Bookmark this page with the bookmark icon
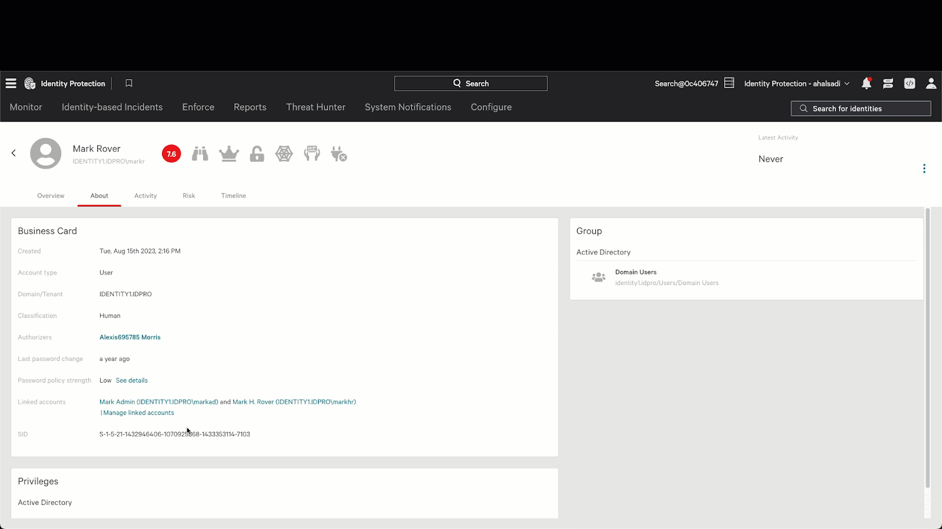This screenshot has height=529, width=942. click(129, 83)
